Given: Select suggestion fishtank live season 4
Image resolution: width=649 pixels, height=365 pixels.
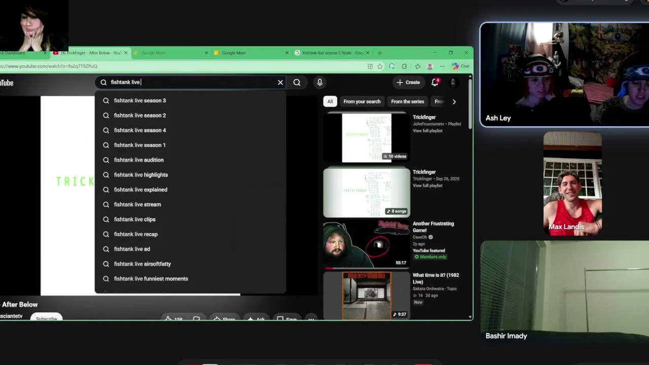Looking at the screenshot, I should (x=190, y=130).
